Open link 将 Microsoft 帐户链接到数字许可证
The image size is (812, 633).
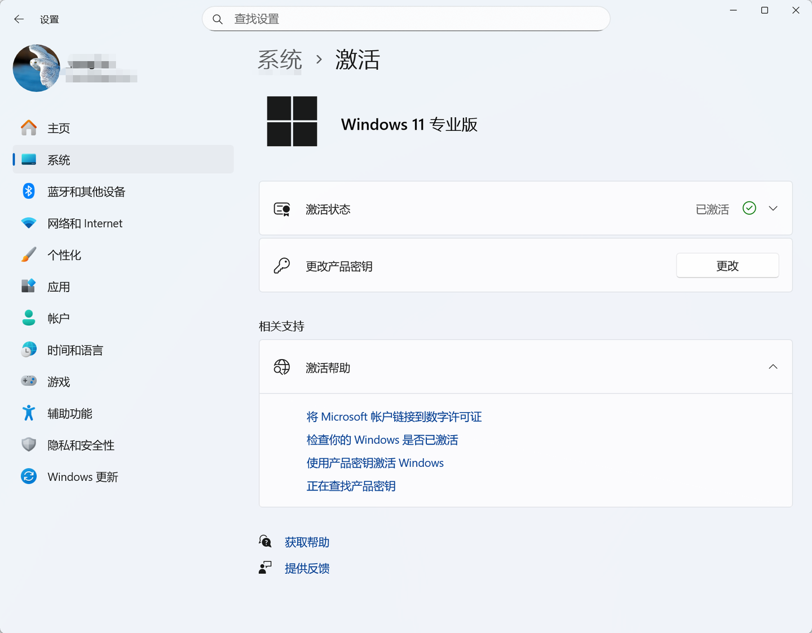click(x=394, y=417)
